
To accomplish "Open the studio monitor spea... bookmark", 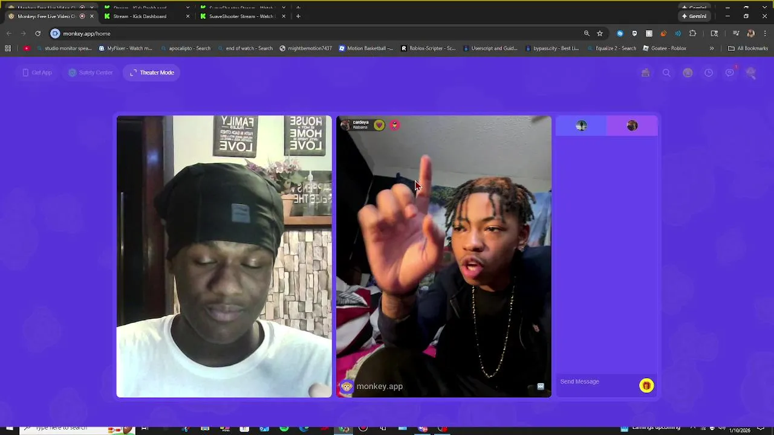I will [63, 48].
